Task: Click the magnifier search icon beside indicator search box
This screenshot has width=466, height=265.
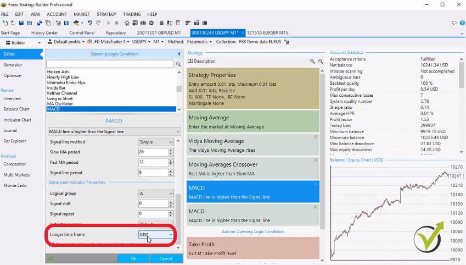Action: [178, 64]
